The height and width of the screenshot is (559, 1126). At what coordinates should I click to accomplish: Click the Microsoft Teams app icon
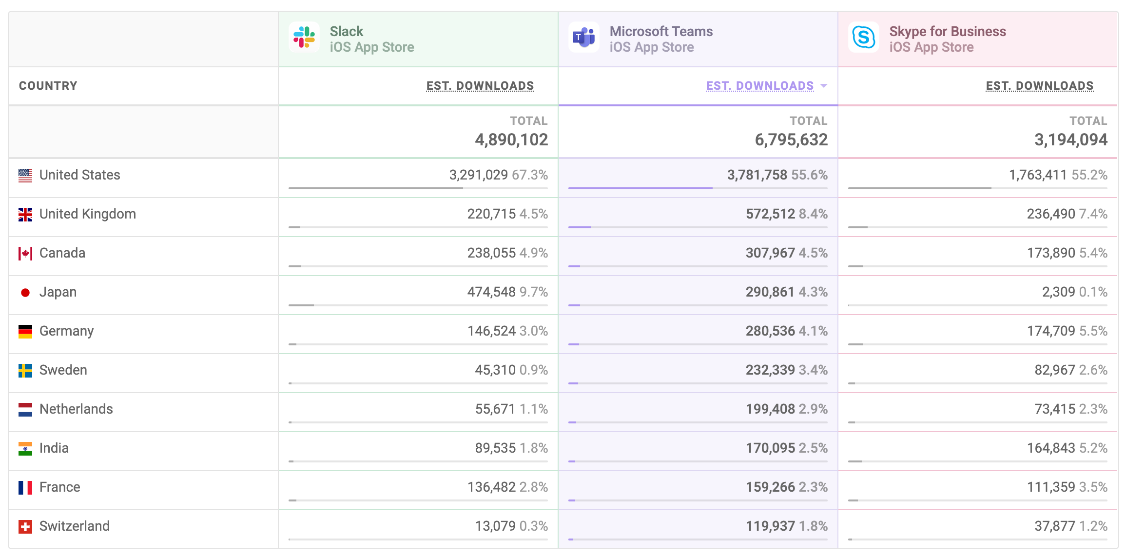point(584,37)
